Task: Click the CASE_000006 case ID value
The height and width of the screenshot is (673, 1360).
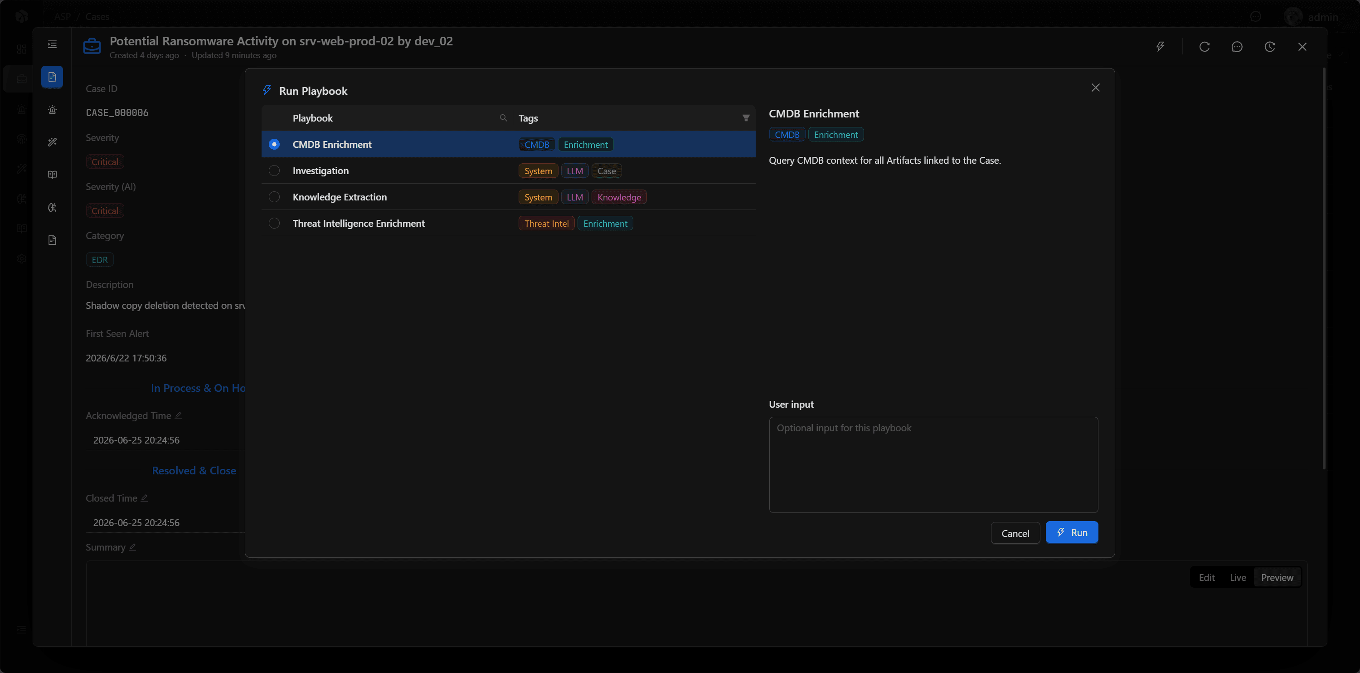Action: click(117, 112)
